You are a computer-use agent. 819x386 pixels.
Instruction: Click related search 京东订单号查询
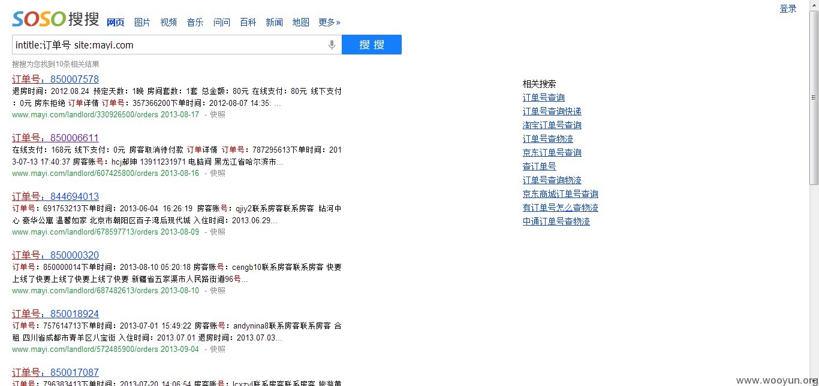pyautogui.click(x=552, y=153)
